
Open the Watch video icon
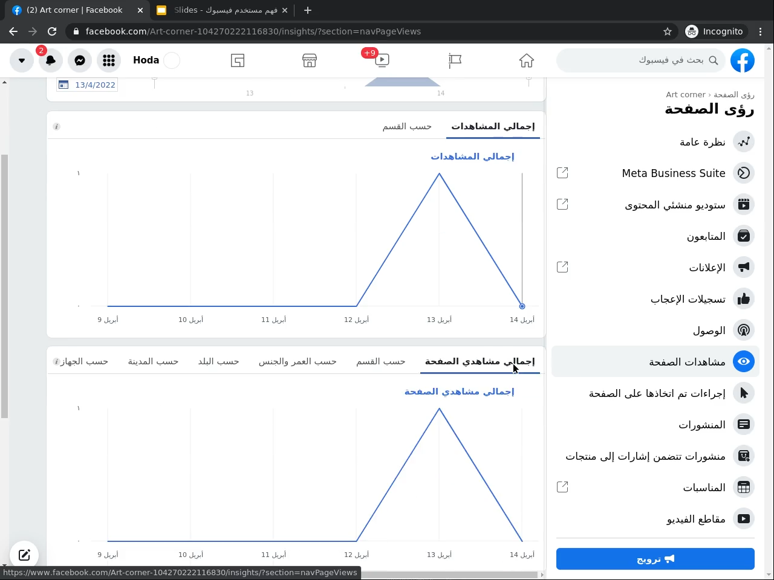tap(382, 60)
